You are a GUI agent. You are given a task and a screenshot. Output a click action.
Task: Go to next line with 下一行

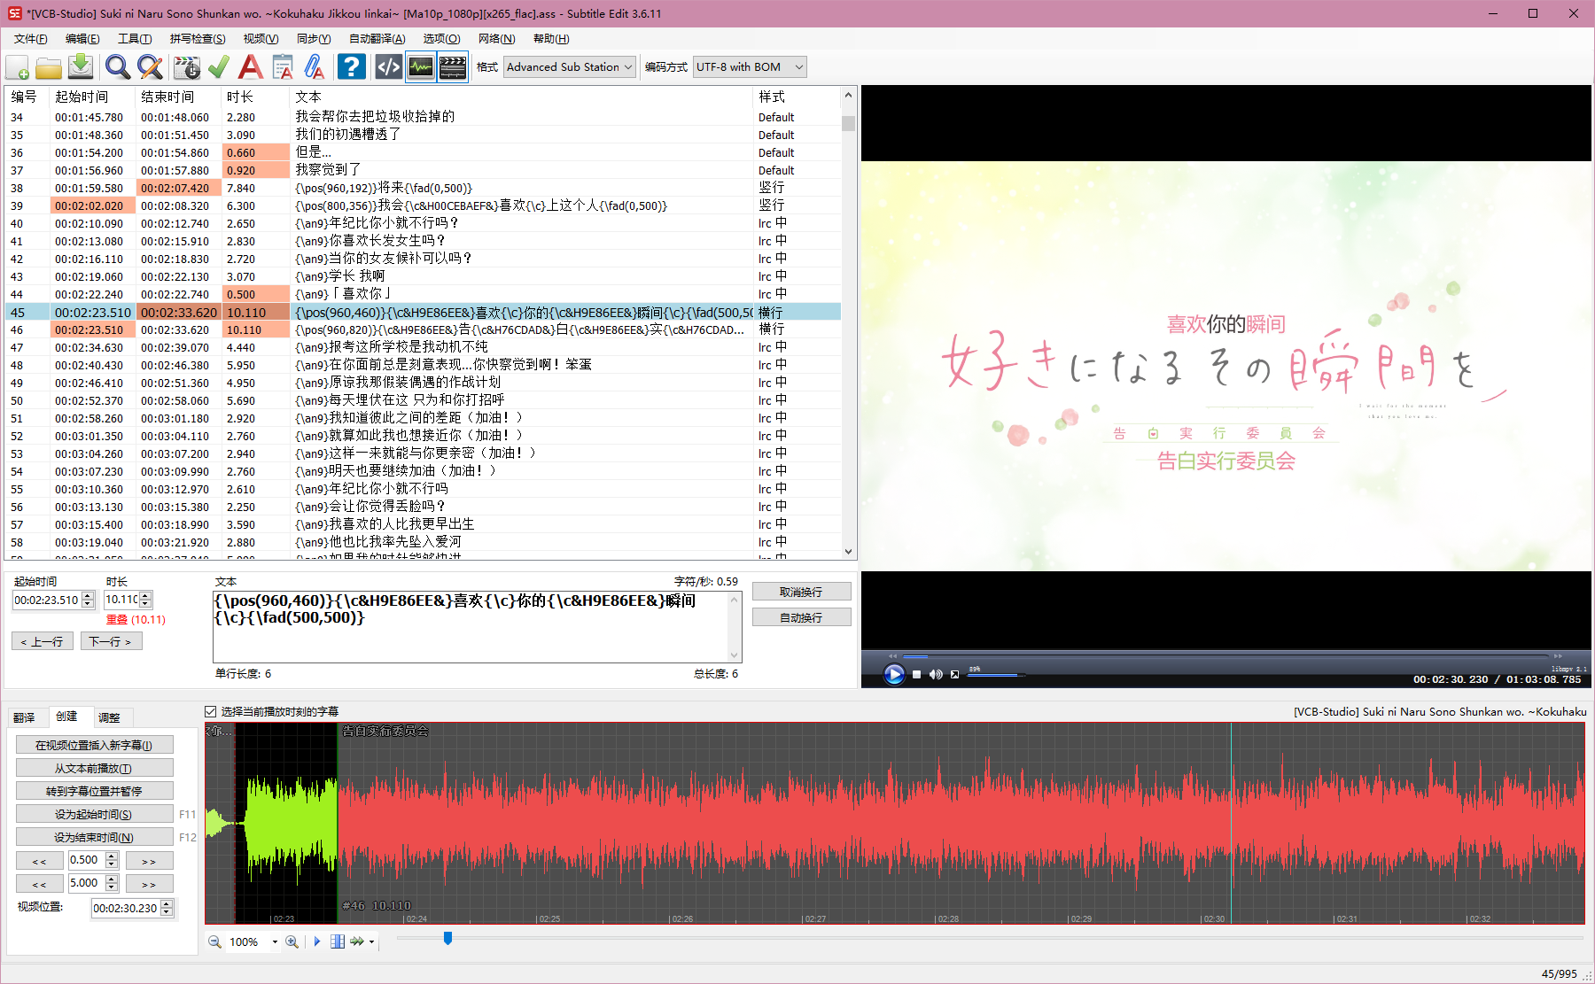(x=111, y=641)
